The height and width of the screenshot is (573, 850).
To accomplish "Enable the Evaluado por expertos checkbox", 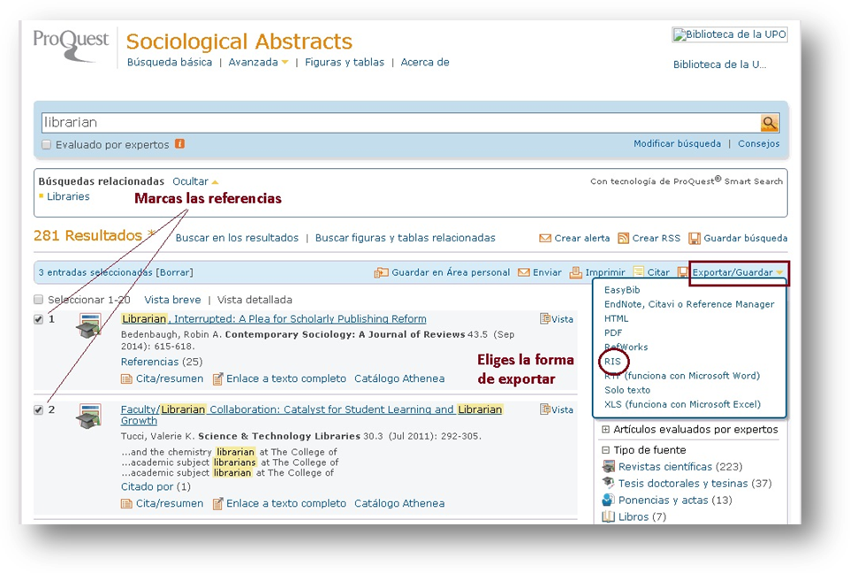I will click(x=46, y=145).
